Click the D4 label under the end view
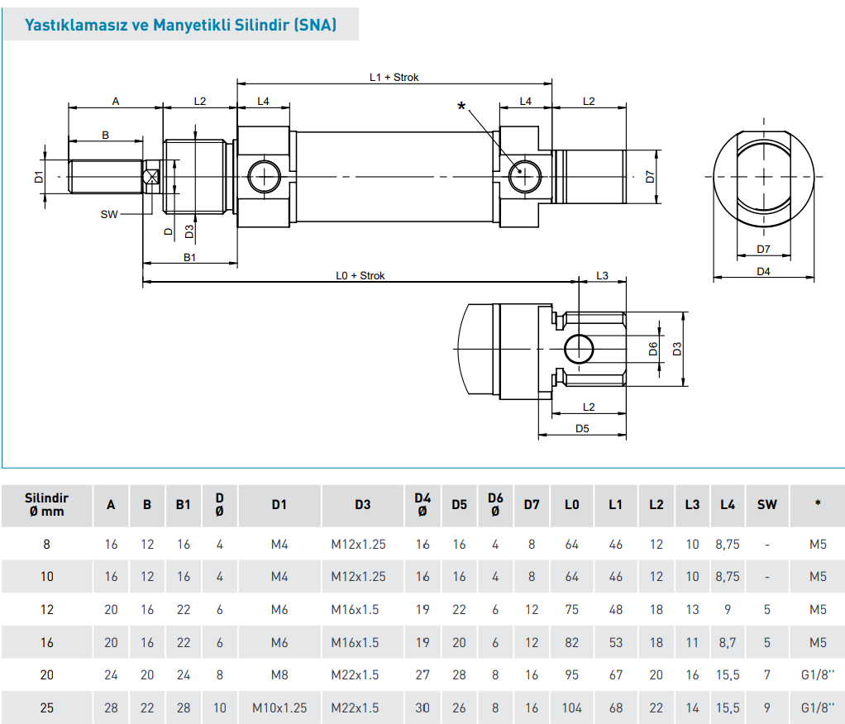Screen dimensions: 845x724 pyautogui.click(x=763, y=271)
